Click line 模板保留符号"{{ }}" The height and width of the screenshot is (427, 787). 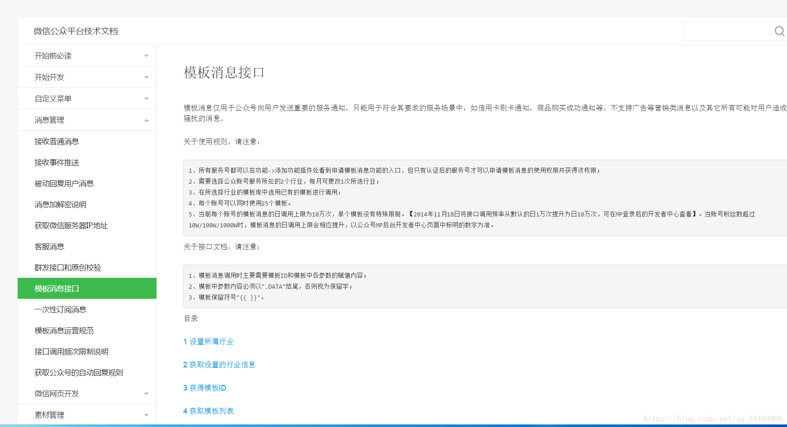tap(226, 298)
